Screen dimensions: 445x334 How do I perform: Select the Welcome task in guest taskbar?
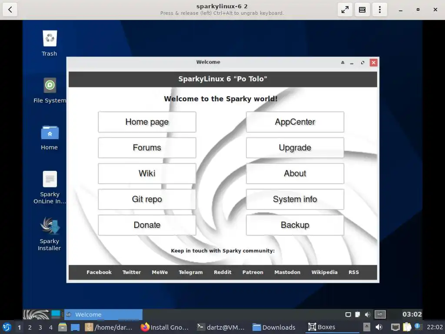[x=103, y=314]
